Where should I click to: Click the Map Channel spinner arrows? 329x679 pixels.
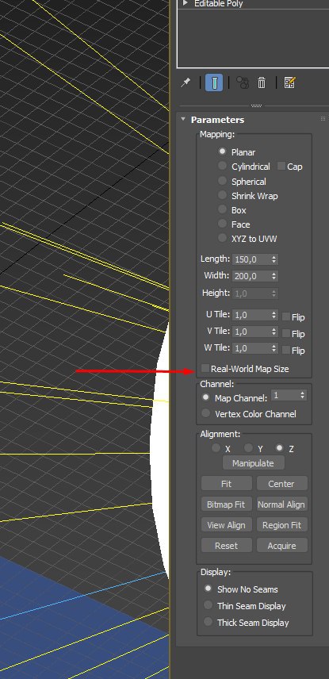click(x=303, y=395)
